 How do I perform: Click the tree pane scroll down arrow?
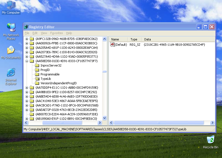[x=105, y=118]
